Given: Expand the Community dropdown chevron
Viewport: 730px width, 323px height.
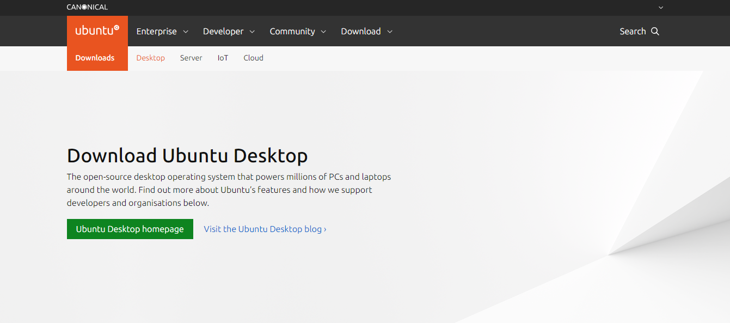Looking at the screenshot, I should [x=323, y=32].
